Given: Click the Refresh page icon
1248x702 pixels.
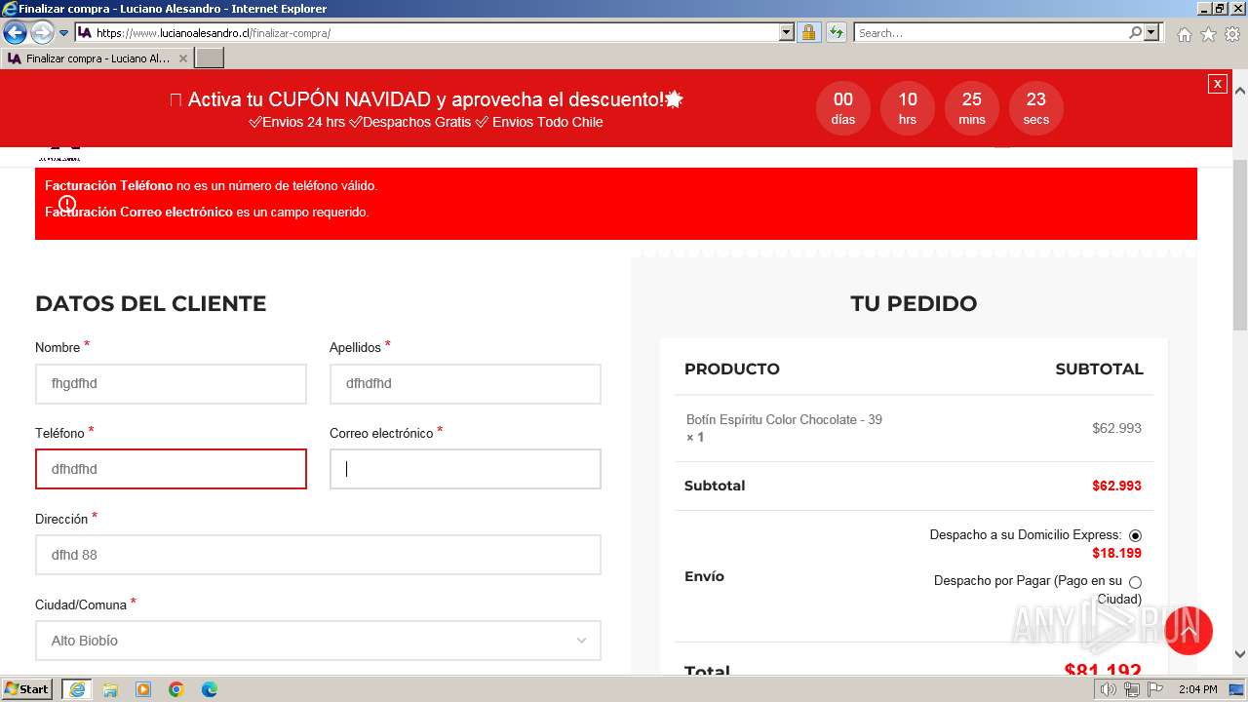Looking at the screenshot, I should pos(837,32).
